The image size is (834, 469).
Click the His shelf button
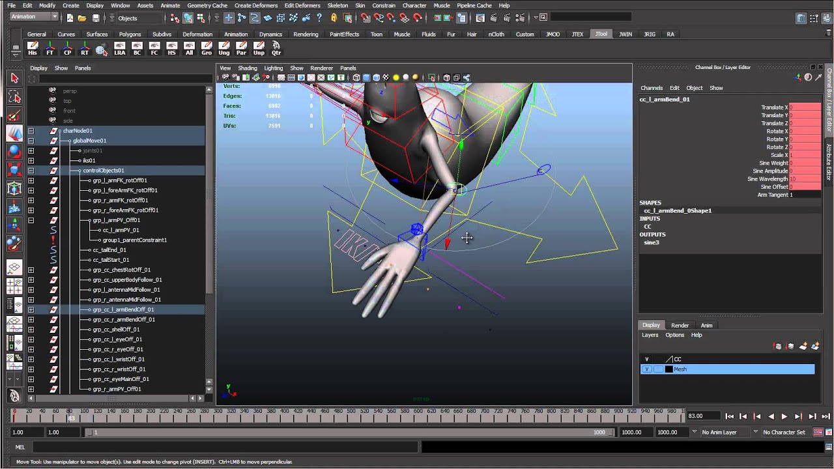point(33,49)
